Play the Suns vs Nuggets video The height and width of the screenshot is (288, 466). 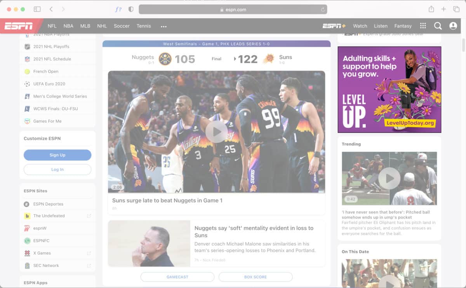[216, 132]
